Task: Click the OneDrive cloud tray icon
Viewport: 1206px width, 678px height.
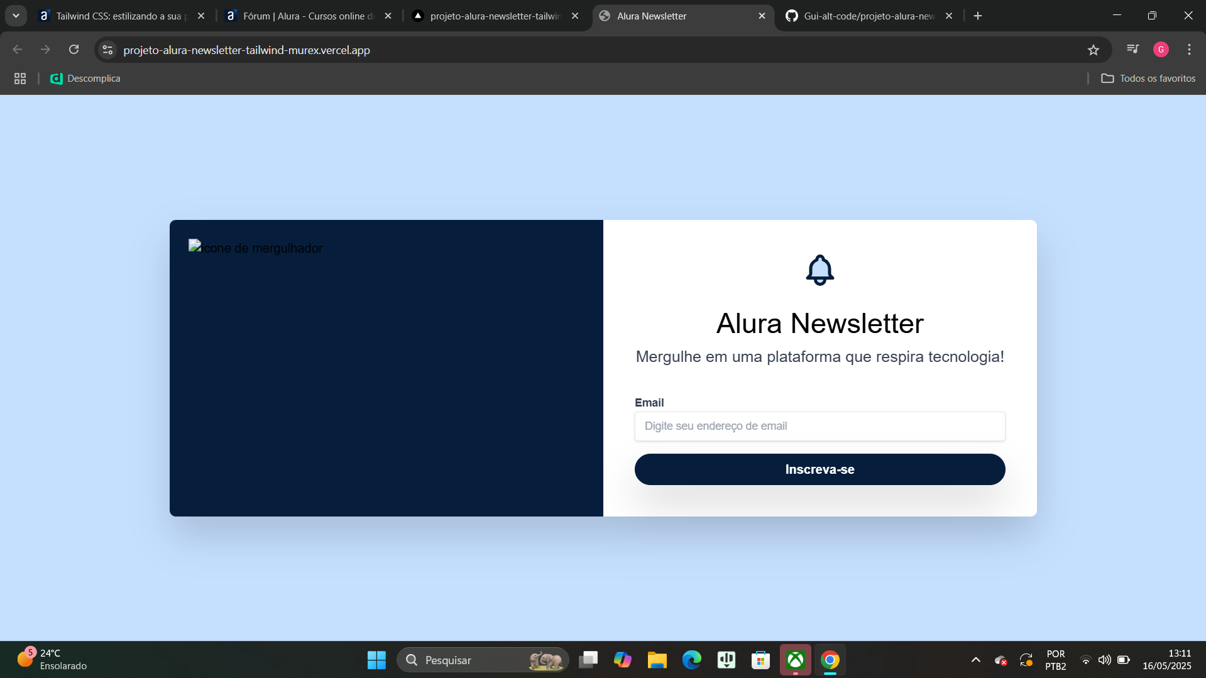Action: [x=1000, y=660]
